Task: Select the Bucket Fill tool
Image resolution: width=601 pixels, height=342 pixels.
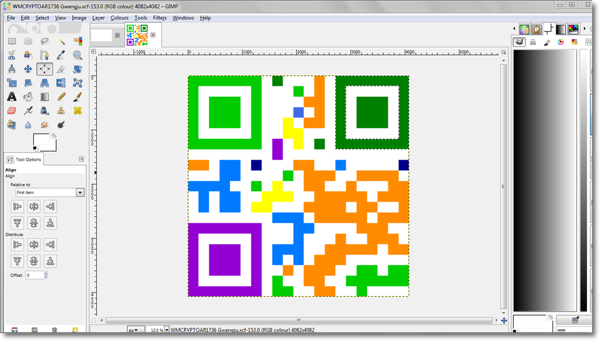Action: tap(28, 97)
